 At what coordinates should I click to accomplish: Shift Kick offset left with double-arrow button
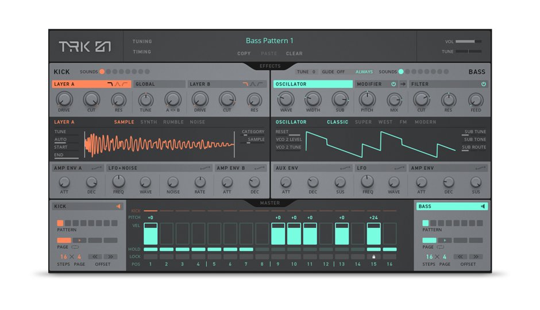tap(95, 257)
